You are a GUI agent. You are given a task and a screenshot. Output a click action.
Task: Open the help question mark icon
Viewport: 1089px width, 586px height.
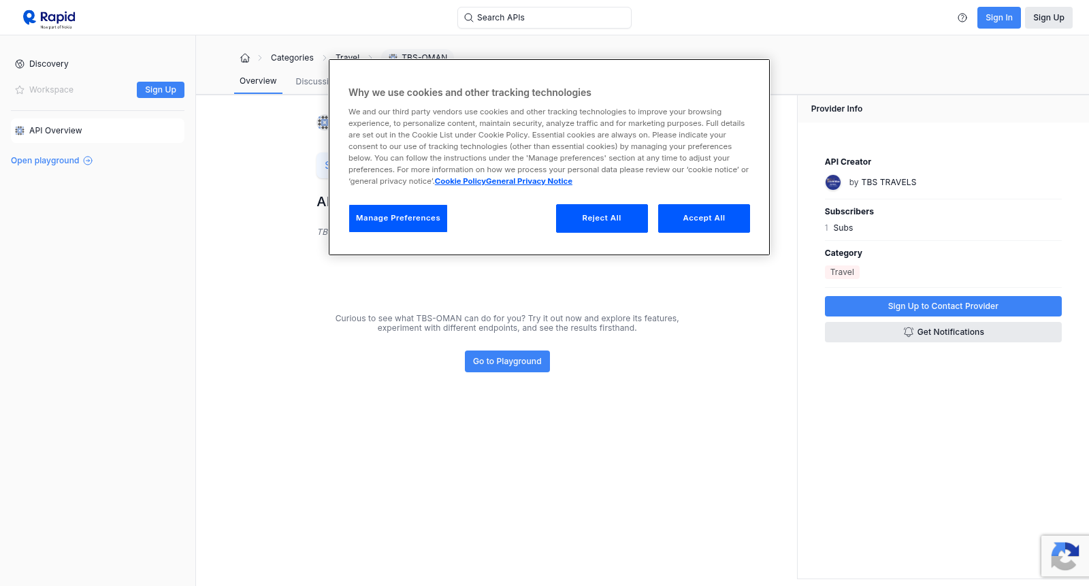click(962, 18)
